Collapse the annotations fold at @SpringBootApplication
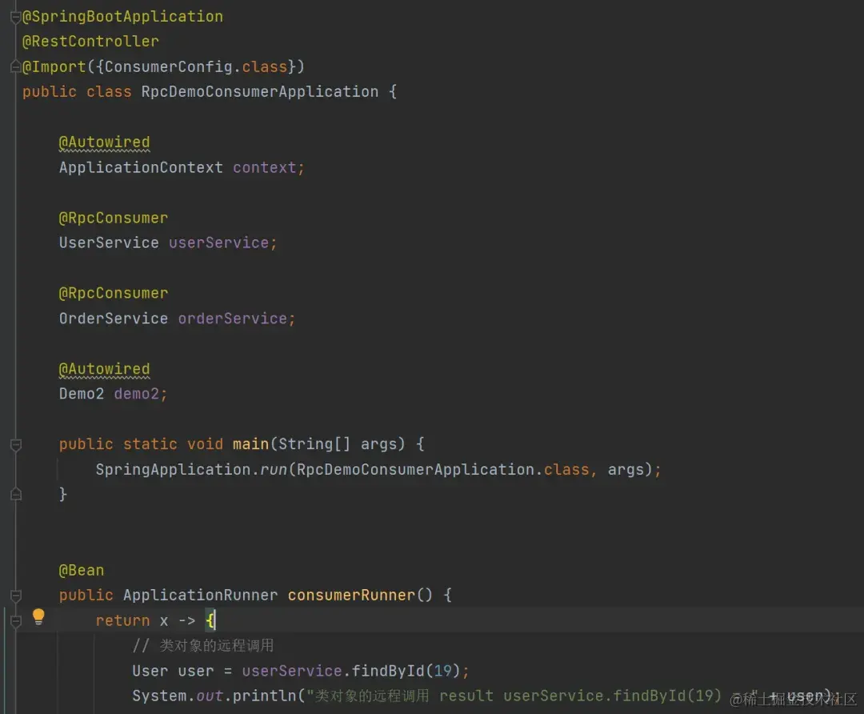Image resolution: width=864 pixels, height=714 pixels. [x=16, y=18]
